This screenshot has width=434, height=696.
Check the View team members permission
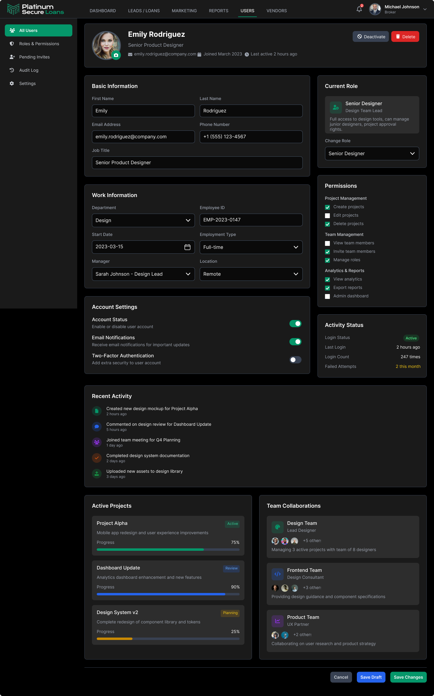(x=327, y=243)
